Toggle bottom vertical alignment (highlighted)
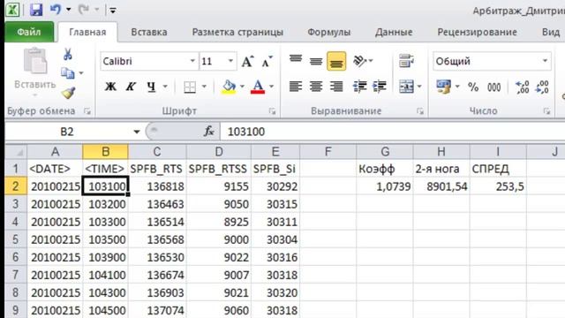 pos(336,61)
